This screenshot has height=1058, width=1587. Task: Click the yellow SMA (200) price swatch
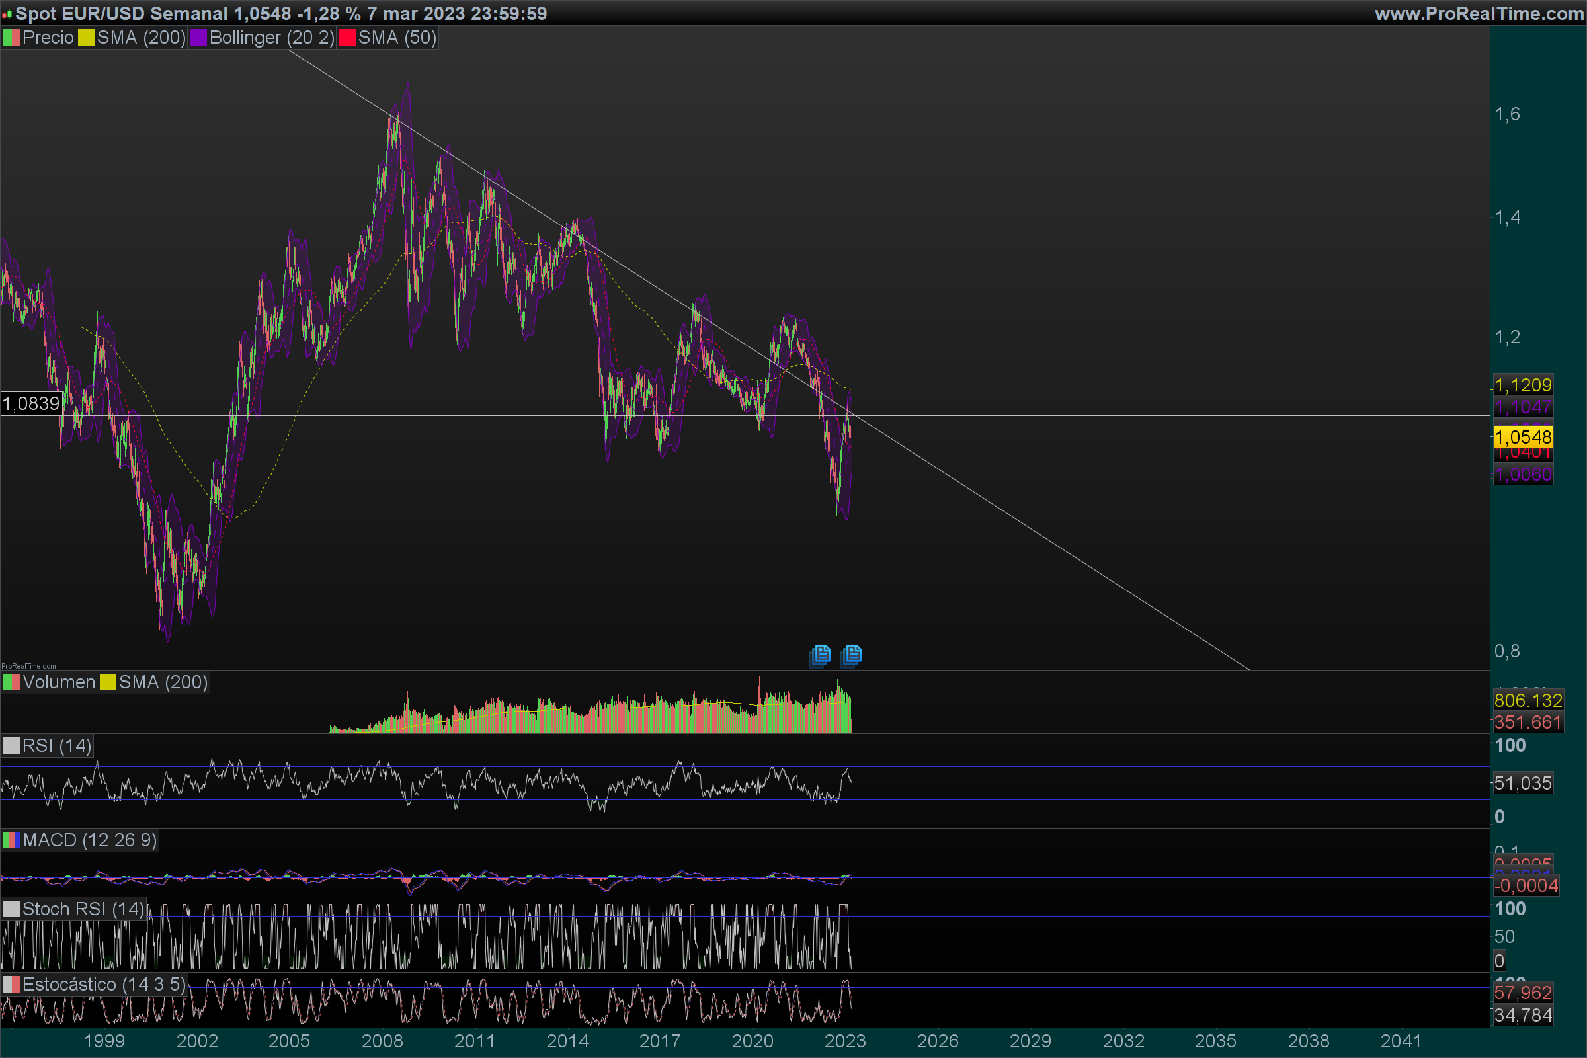pos(86,38)
